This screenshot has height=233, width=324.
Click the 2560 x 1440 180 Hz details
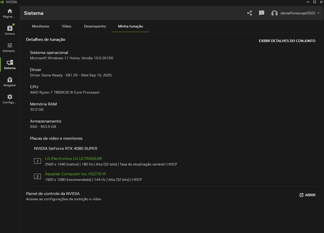click(111, 164)
